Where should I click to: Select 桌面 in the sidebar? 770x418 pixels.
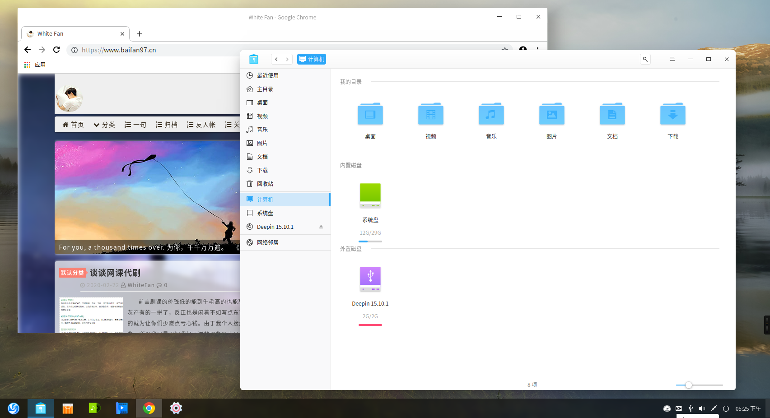[285, 102]
